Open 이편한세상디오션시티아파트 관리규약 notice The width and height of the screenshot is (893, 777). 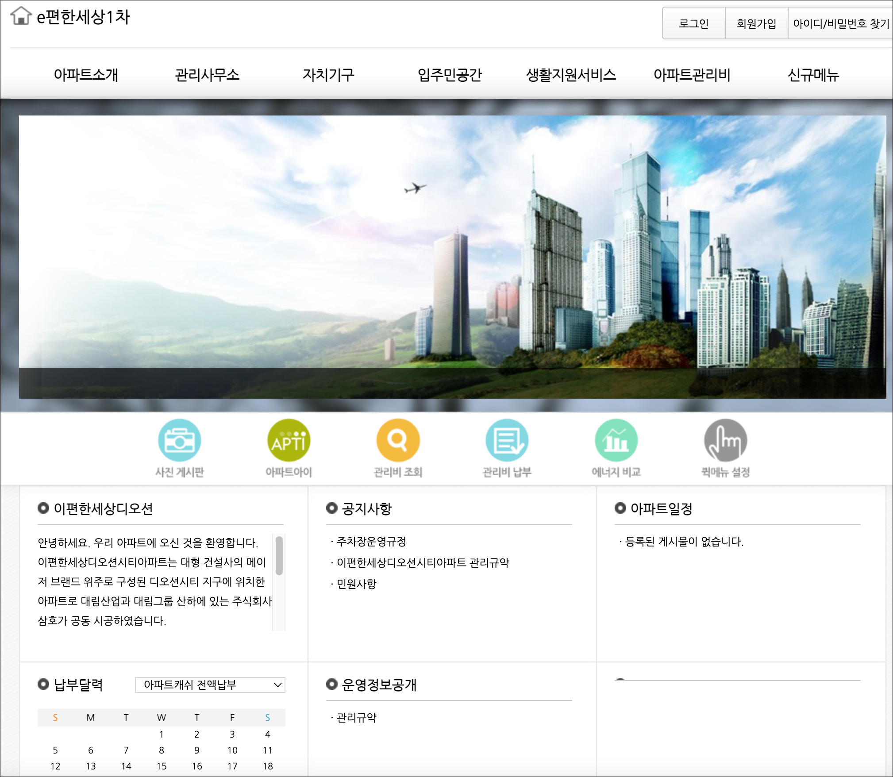(x=423, y=563)
